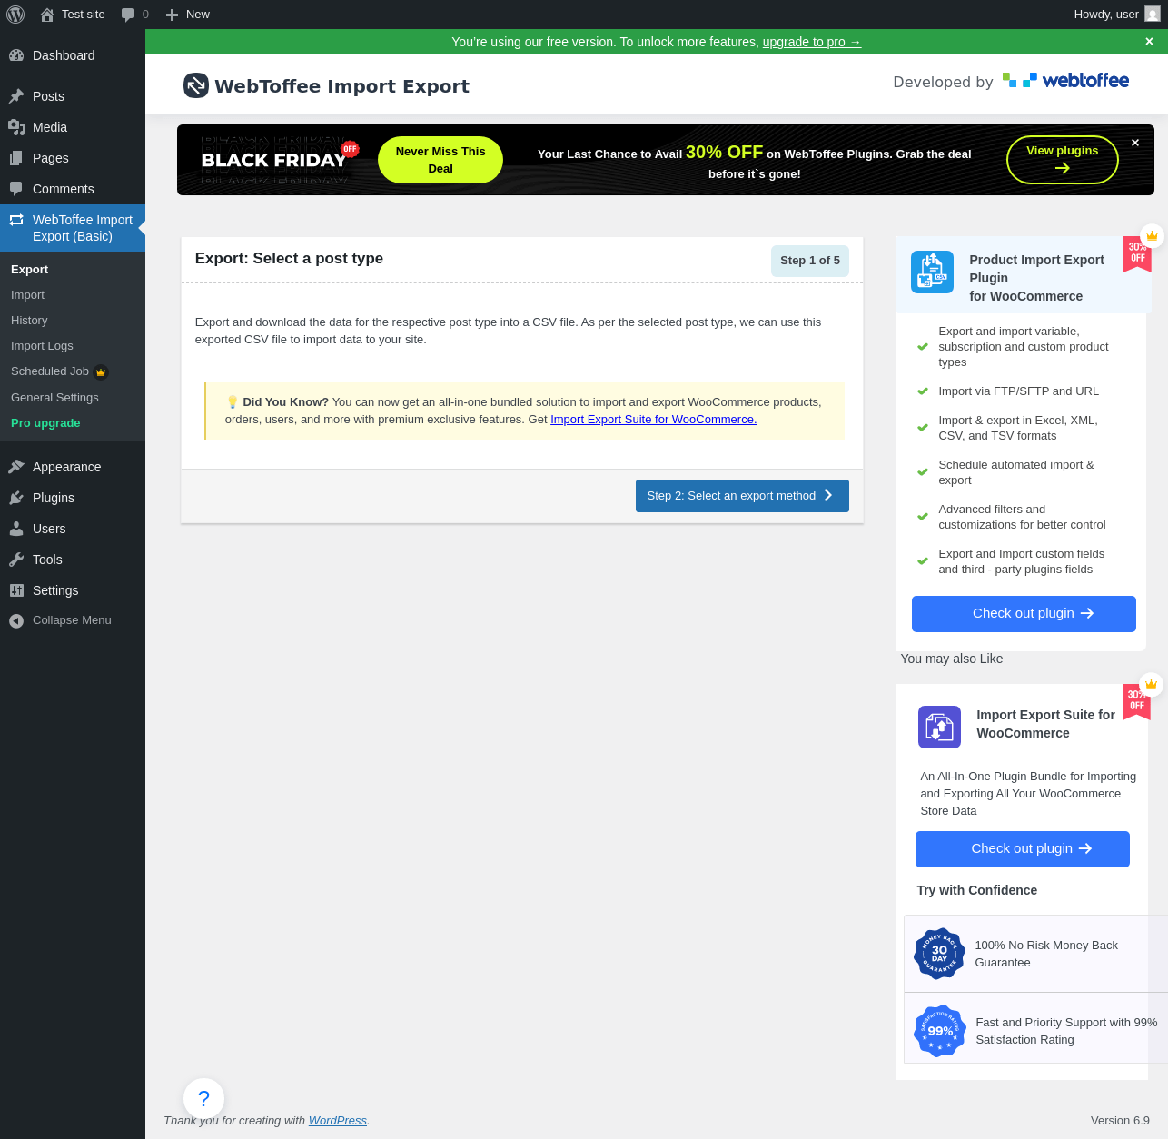Click the You may also Like text

[952, 659]
